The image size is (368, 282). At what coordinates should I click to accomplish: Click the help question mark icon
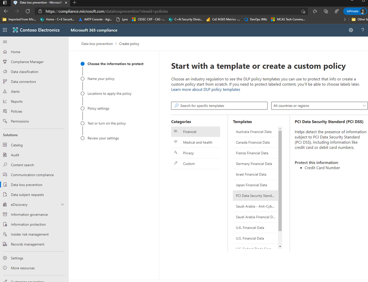[x=362, y=30]
